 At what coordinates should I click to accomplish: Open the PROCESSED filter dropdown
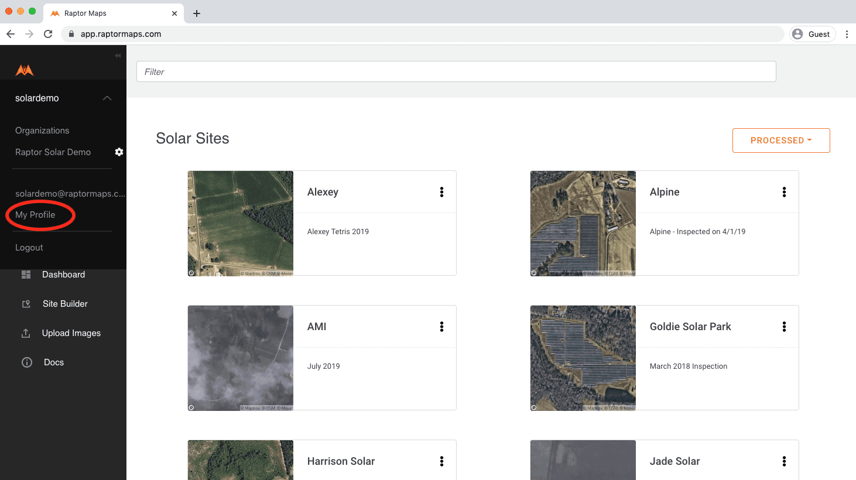pos(781,140)
